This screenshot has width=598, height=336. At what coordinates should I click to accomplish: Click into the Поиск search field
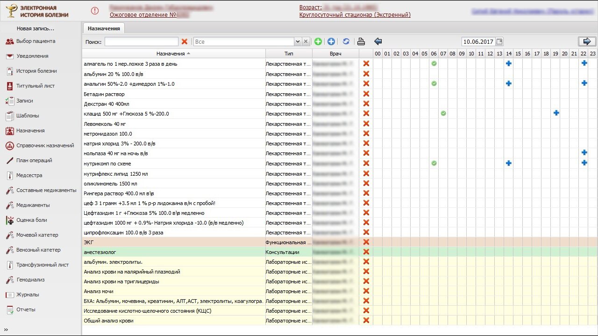[141, 41]
